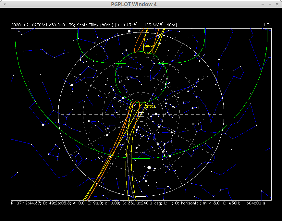282x221 pixels.
Task: Click satellite marker labeled 38995
Action: pyautogui.click(x=143, y=47)
